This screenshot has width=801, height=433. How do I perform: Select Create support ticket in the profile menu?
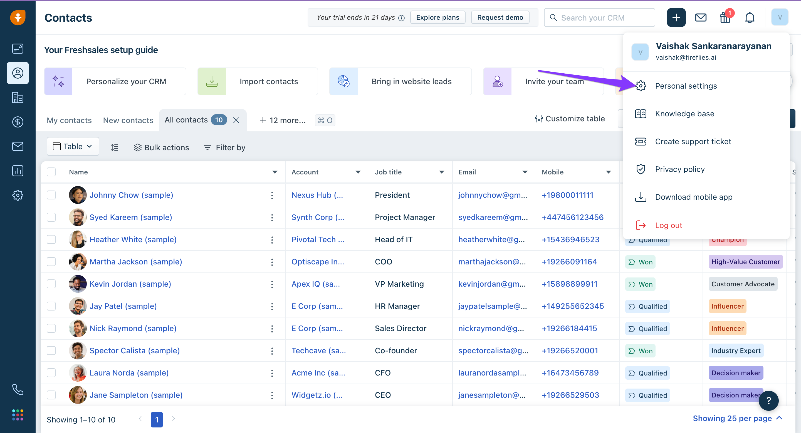point(706,141)
